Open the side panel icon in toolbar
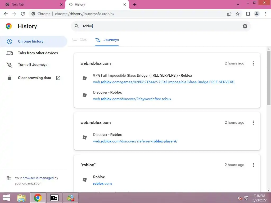This screenshot has height=203, width=271. (x=248, y=14)
